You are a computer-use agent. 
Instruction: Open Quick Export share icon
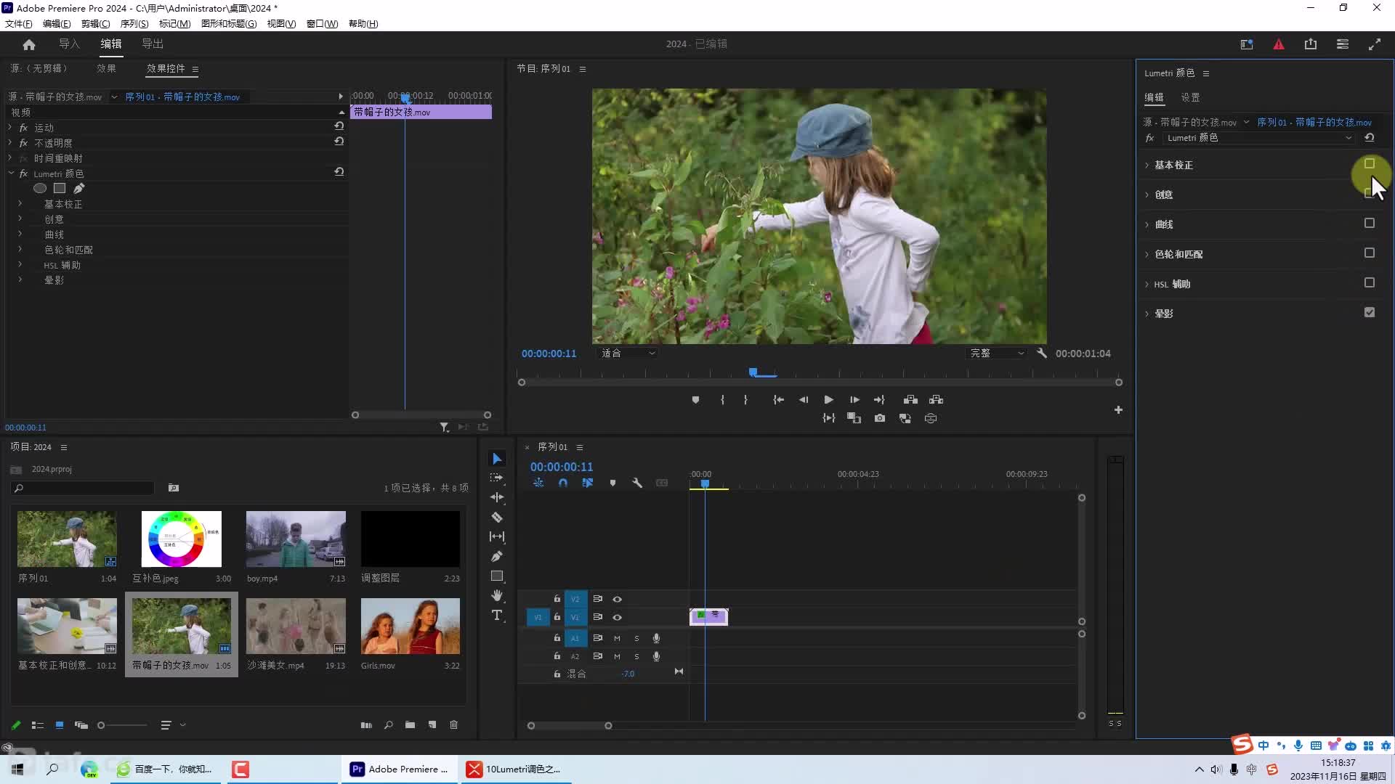pyautogui.click(x=1311, y=44)
